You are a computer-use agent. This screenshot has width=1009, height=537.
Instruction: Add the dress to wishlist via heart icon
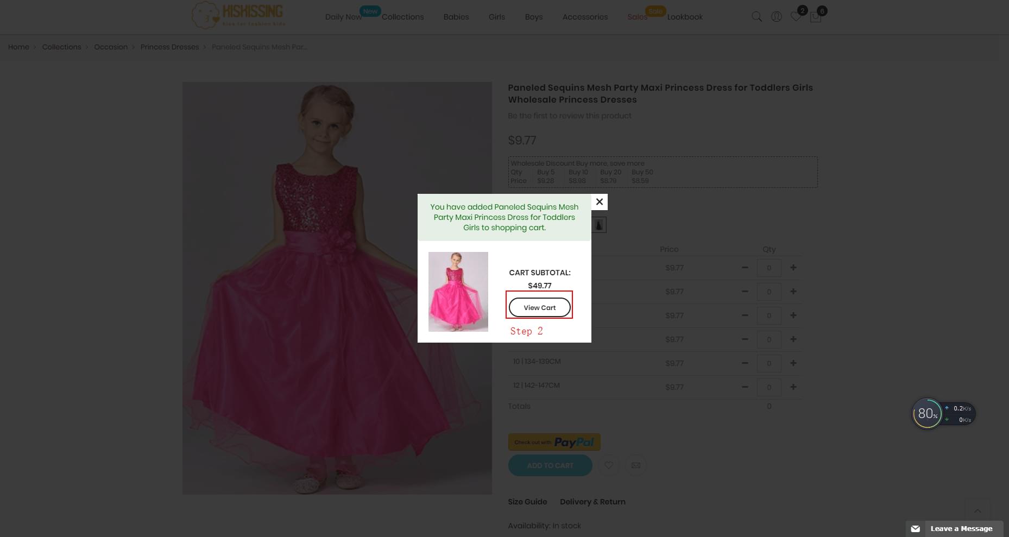(608, 465)
